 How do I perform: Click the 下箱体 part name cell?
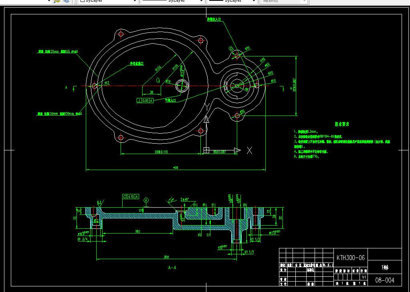click(x=385, y=268)
